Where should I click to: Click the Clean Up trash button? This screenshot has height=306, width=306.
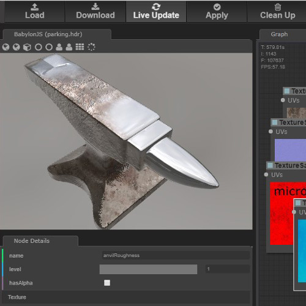coord(278,12)
